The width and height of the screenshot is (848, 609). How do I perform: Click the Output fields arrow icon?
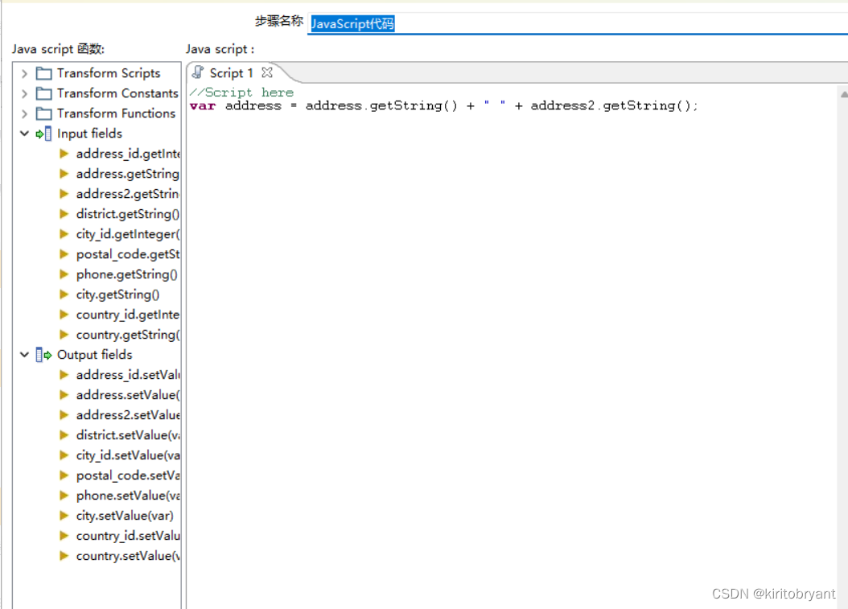pos(43,354)
